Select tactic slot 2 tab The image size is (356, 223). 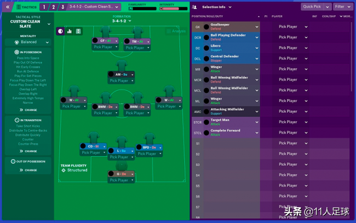[x=54, y=7]
